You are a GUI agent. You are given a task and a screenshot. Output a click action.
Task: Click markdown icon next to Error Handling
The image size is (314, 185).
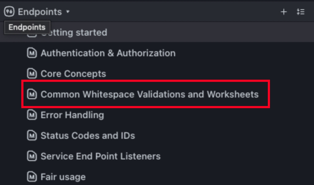32,115
